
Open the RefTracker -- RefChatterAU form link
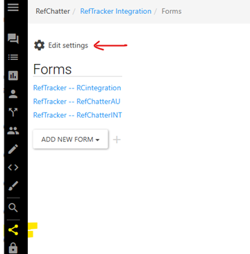[76, 102]
